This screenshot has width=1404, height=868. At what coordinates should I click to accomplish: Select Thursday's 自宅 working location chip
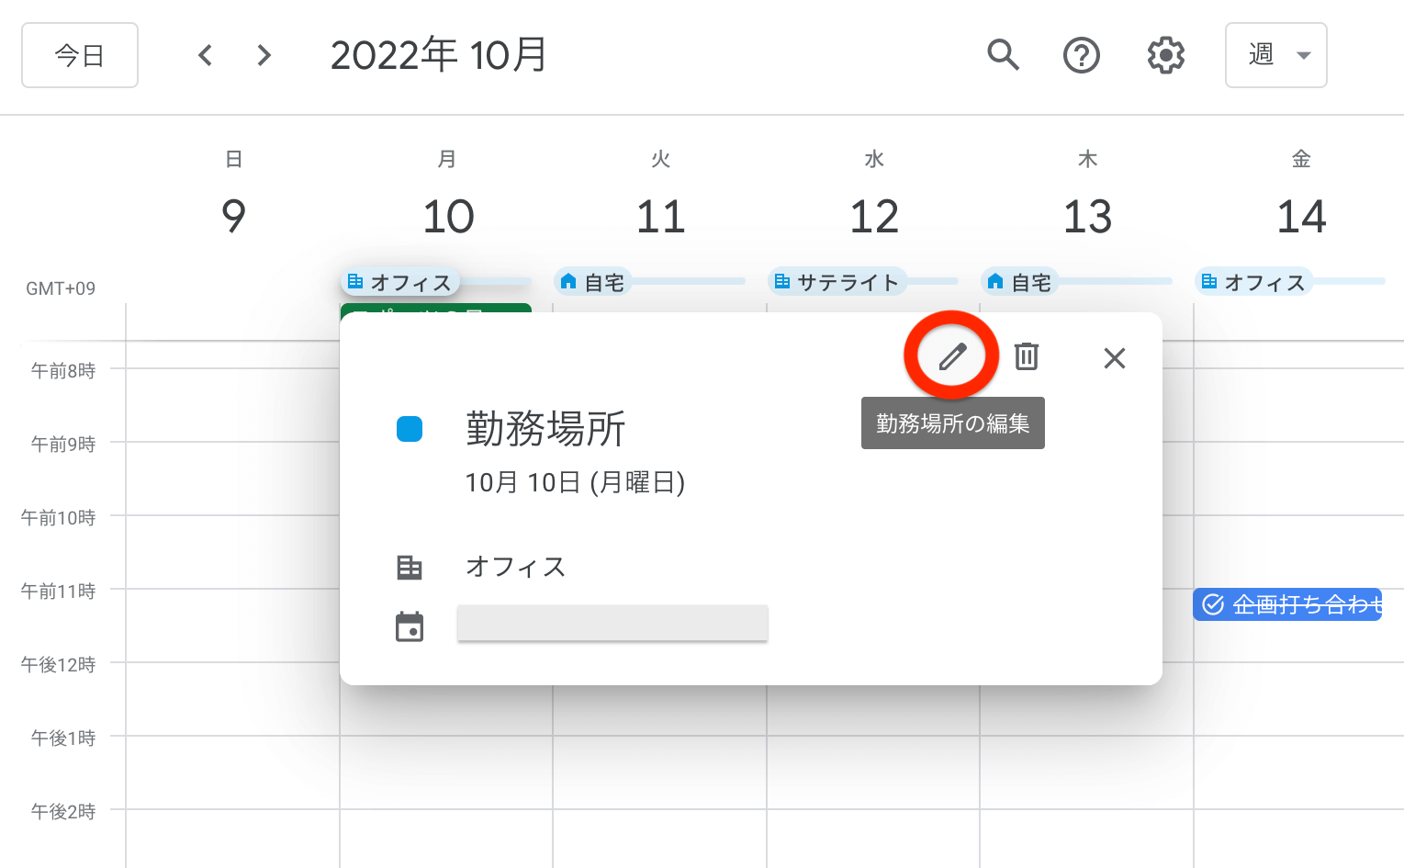coord(1019,281)
